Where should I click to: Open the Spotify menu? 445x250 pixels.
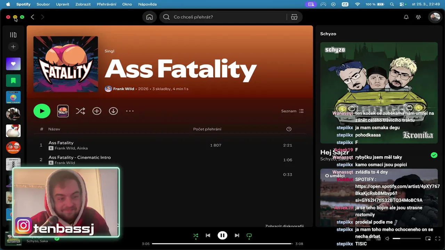[24, 4]
